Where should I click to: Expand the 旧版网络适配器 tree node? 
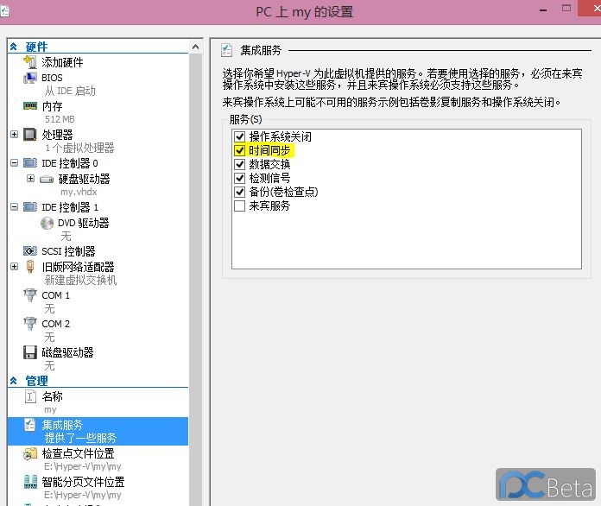click(x=14, y=267)
